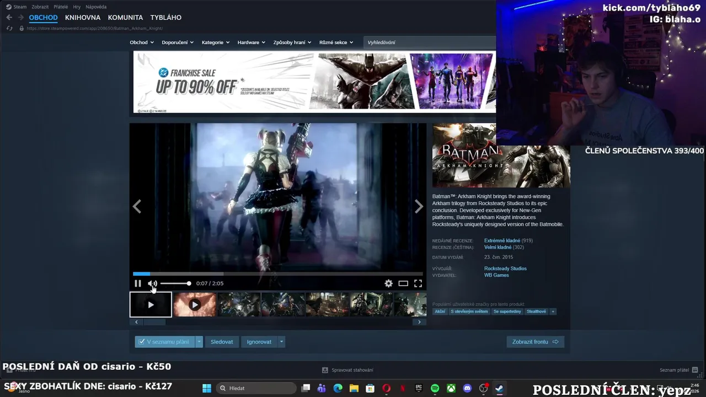
Task: Select the Akční tag
Action: tap(440, 312)
